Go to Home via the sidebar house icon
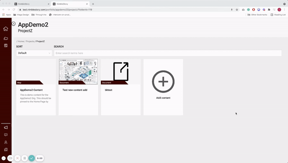288x163 pixels. [x=5, y=29]
